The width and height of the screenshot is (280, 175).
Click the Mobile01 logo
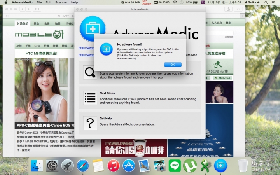(39, 34)
